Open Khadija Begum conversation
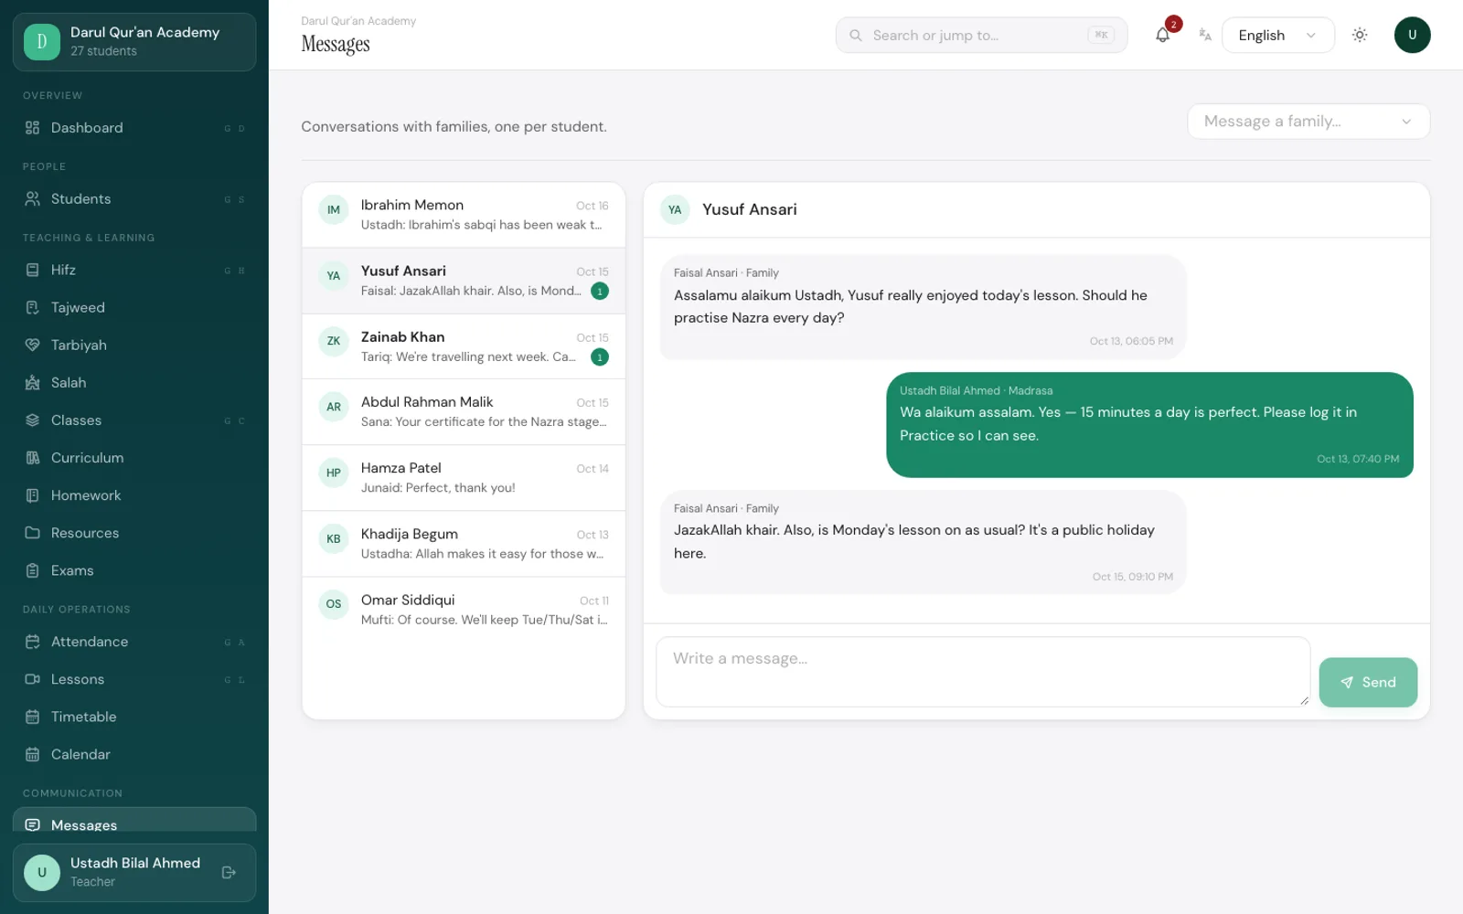Image resolution: width=1463 pixels, height=914 pixels. (x=464, y=544)
